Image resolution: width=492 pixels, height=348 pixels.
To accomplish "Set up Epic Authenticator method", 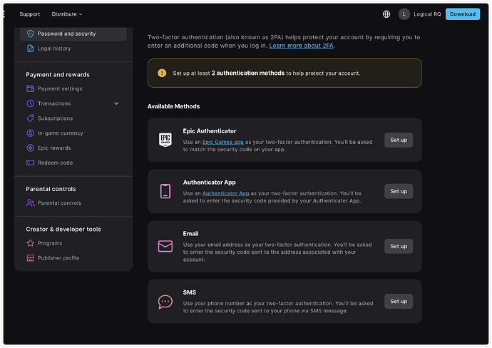I will pos(399,140).
